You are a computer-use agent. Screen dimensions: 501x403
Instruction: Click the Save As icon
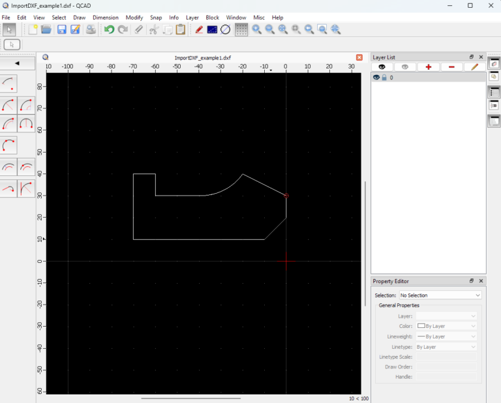(75, 29)
